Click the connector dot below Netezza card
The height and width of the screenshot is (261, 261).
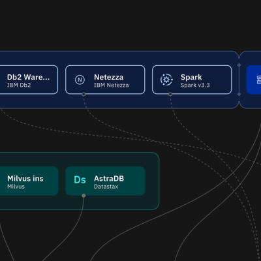click(84, 94)
